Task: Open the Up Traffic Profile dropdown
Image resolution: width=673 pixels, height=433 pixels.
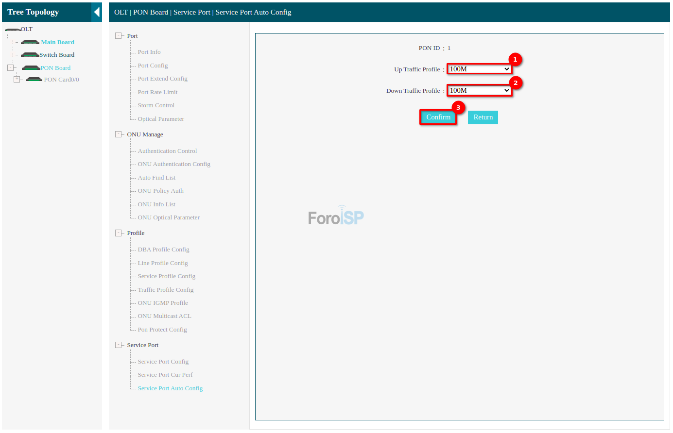Action: (x=479, y=69)
